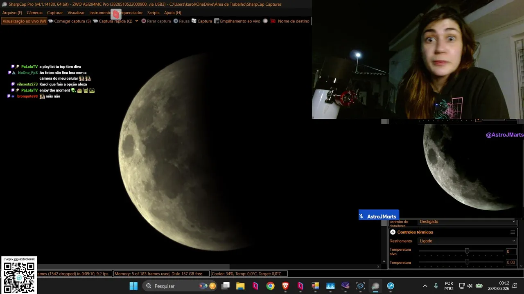This screenshot has width=524, height=294.
Task: Open the Controles térmicos panel options menu
Action: tap(513, 232)
